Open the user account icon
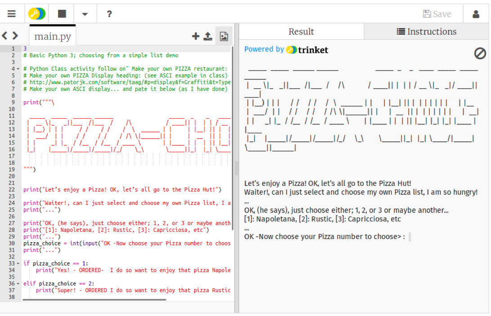491x316 pixels. tap(476, 14)
